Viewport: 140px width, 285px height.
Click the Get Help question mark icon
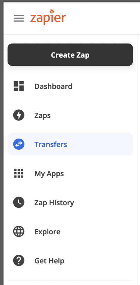(19, 261)
